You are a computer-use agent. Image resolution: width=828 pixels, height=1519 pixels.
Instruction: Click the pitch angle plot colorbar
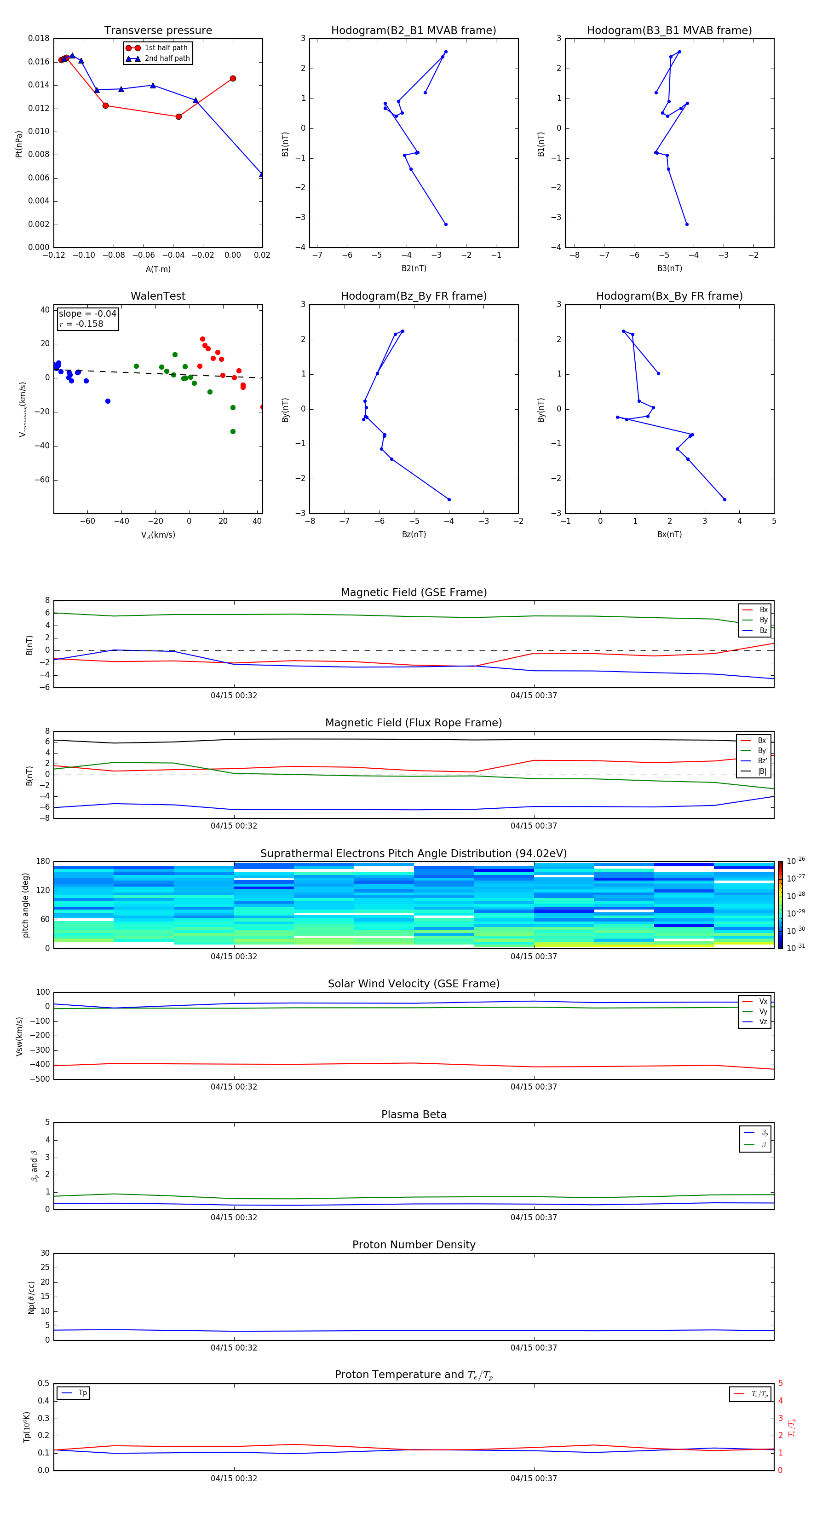[x=780, y=905]
